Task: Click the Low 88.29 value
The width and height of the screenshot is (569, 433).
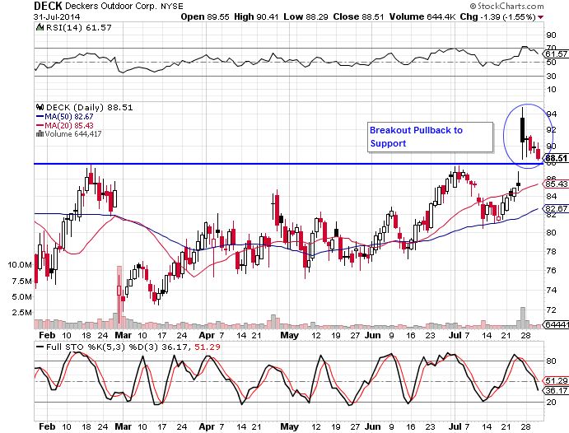Action: (306, 16)
